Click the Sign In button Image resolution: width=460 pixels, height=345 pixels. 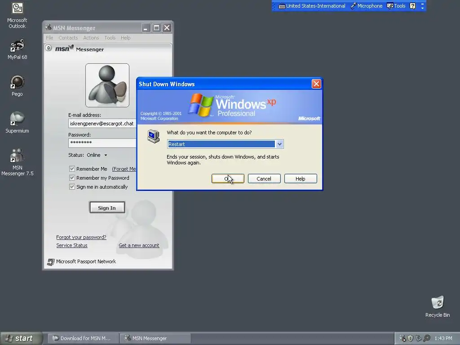tap(107, 208)
